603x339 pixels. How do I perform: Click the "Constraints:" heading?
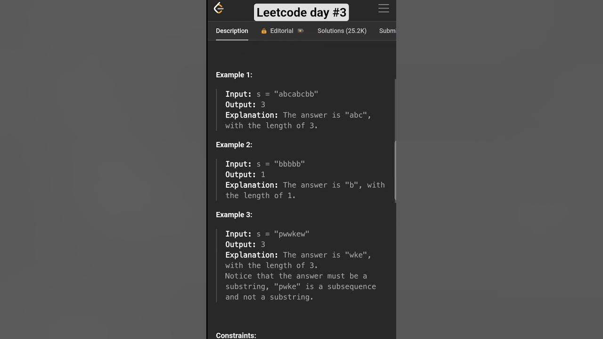point(236,335)
